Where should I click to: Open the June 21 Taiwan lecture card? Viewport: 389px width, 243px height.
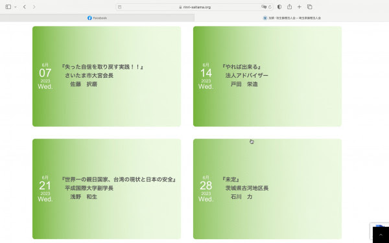107,189
